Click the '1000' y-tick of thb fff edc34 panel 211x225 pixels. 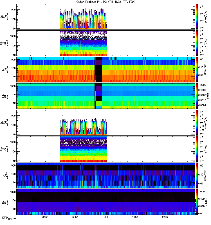(13, 10)
